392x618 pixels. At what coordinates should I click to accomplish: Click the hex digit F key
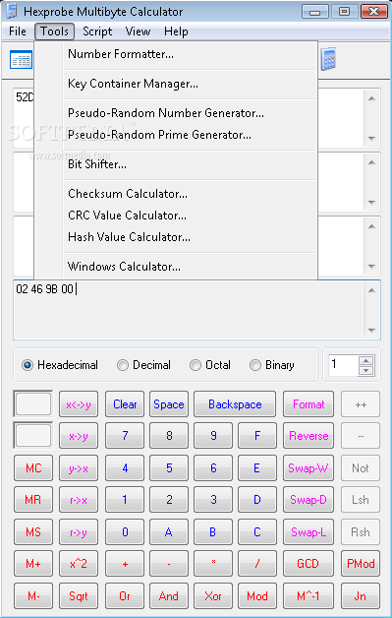(x=257, y=436)
